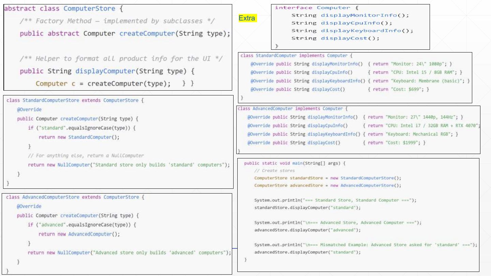Click the "Keyboard: Mechanical RGB" return line
491x276 pixels.
[x=353, y=134]
